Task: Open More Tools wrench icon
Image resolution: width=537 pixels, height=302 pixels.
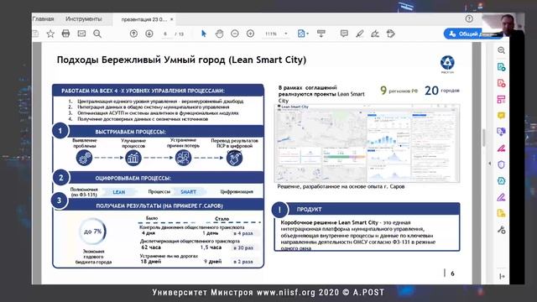Action: (501, 230)
